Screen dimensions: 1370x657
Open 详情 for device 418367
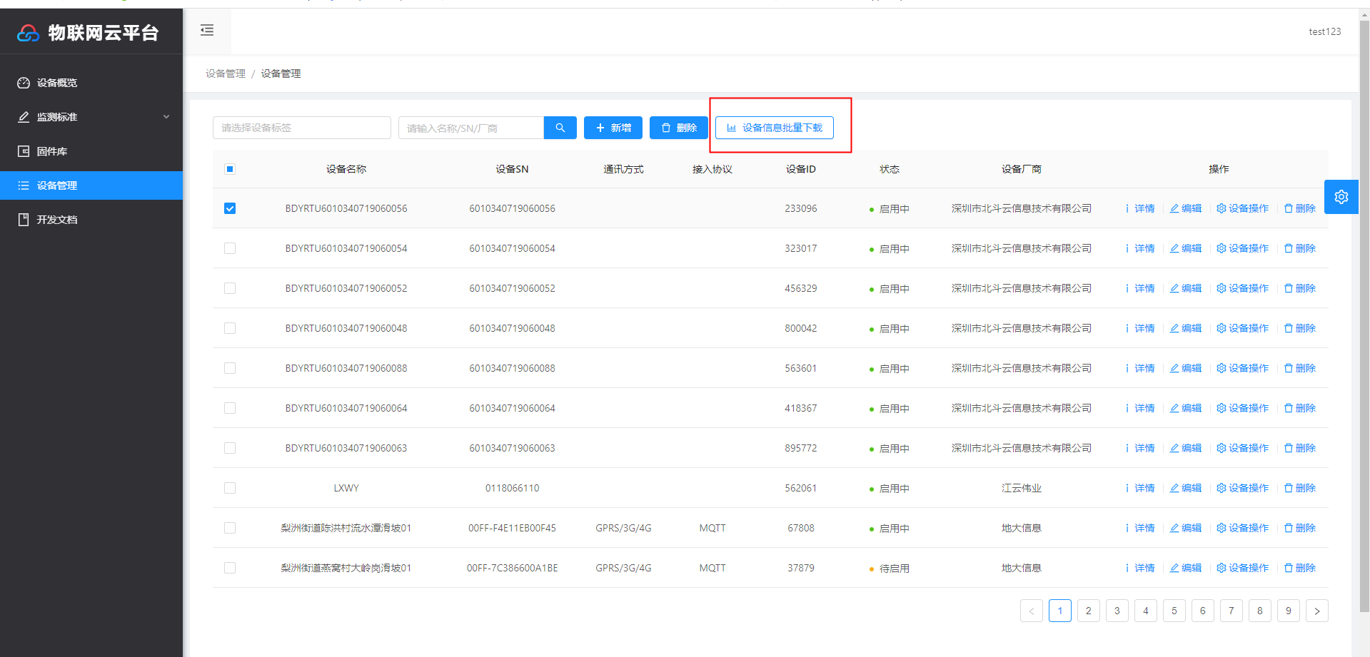coord(1140,408)
